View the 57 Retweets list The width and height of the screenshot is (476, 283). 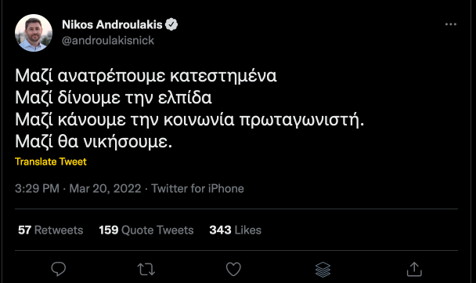click(50, 230)
